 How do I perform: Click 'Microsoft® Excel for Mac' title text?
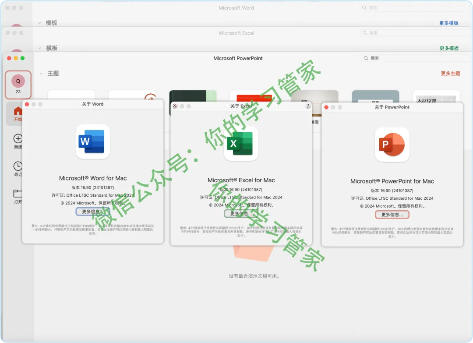[x=241, y=180]
